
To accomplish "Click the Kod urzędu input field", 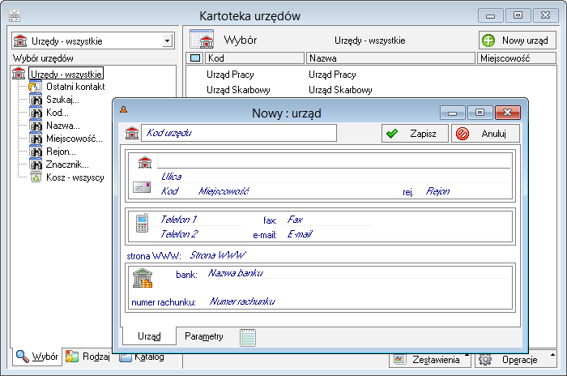I will 239,133.
